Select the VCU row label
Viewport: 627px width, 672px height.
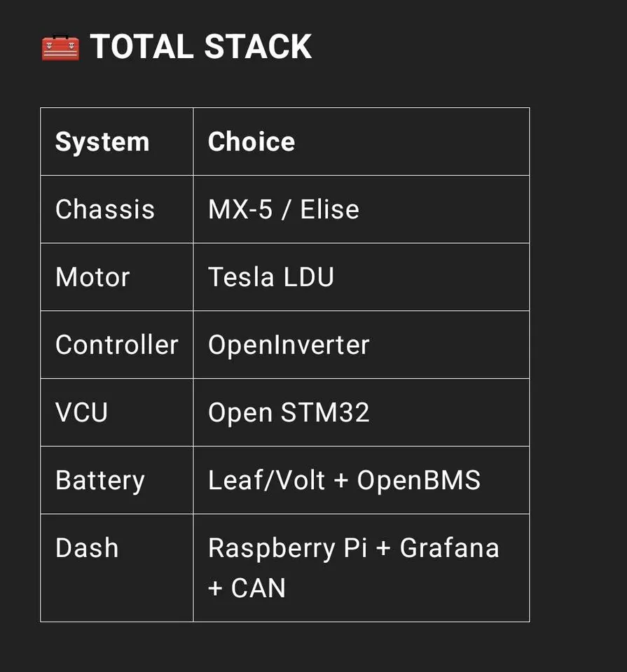81,413
